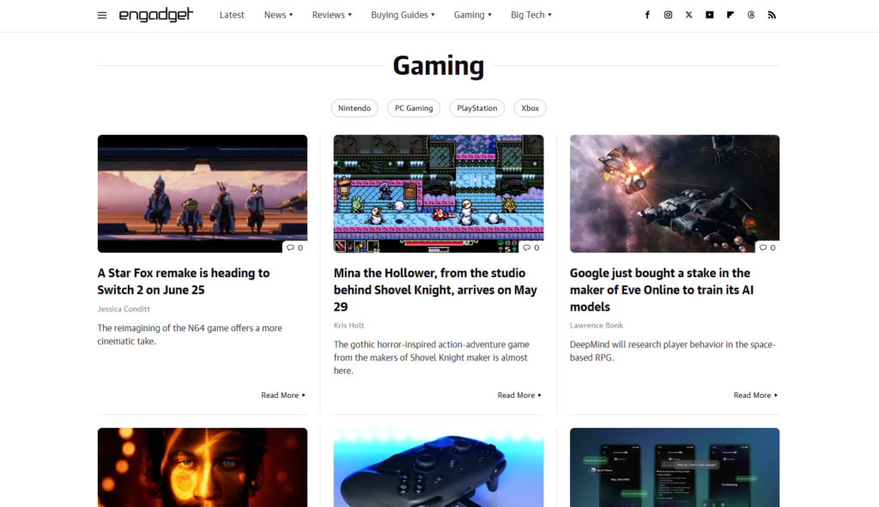View comments on the Eve Online article
The height and width of the screenshot is (507, 879).
click(x=767, y=248)
